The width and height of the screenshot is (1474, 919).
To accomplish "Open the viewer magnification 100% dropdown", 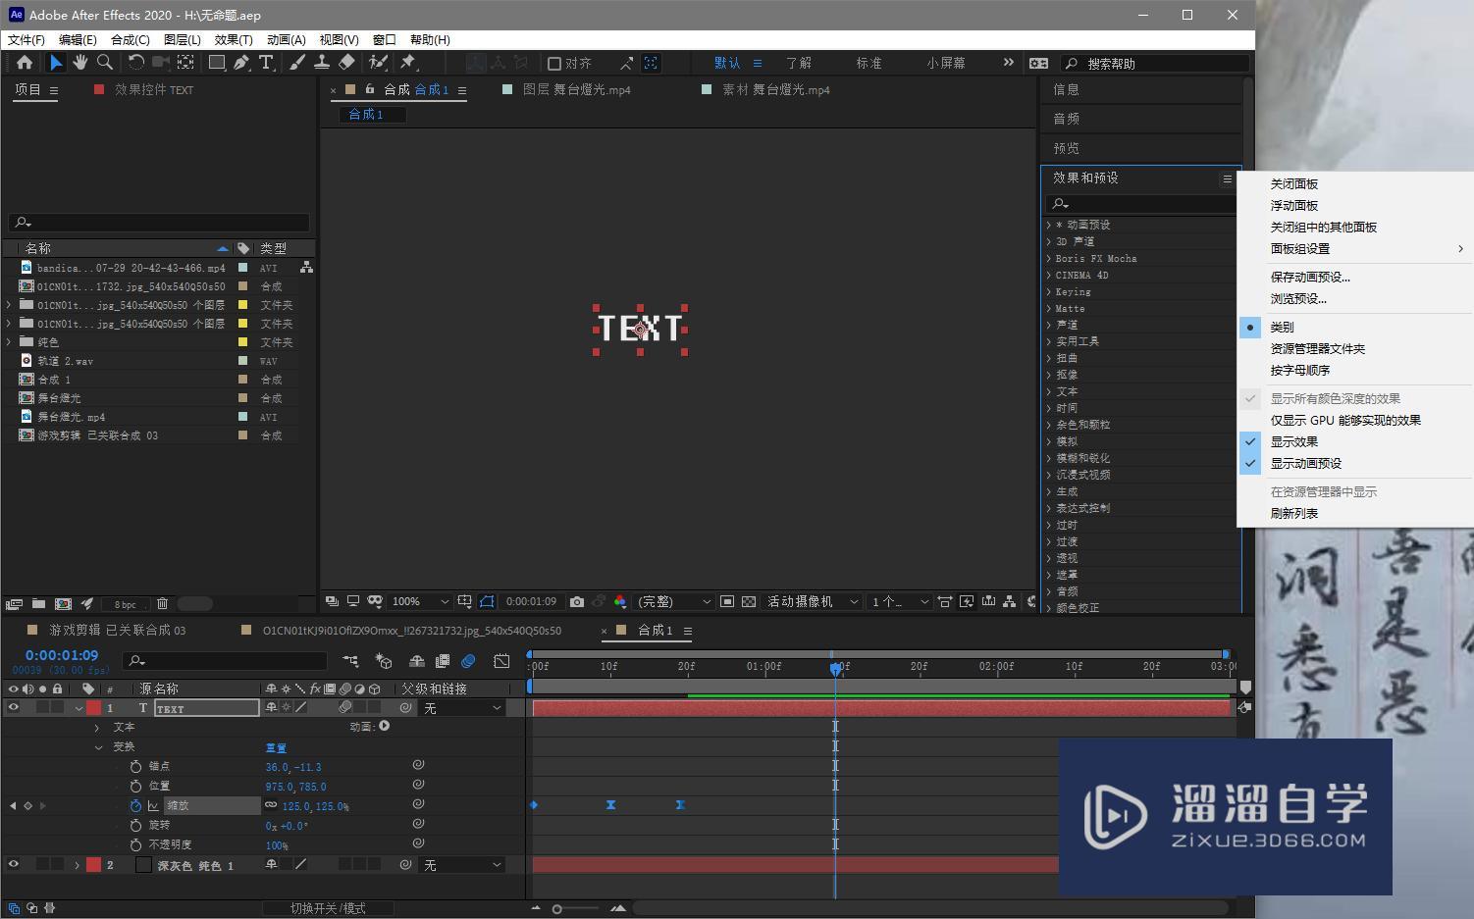I will pyautogui.click(x=420, y=601).
